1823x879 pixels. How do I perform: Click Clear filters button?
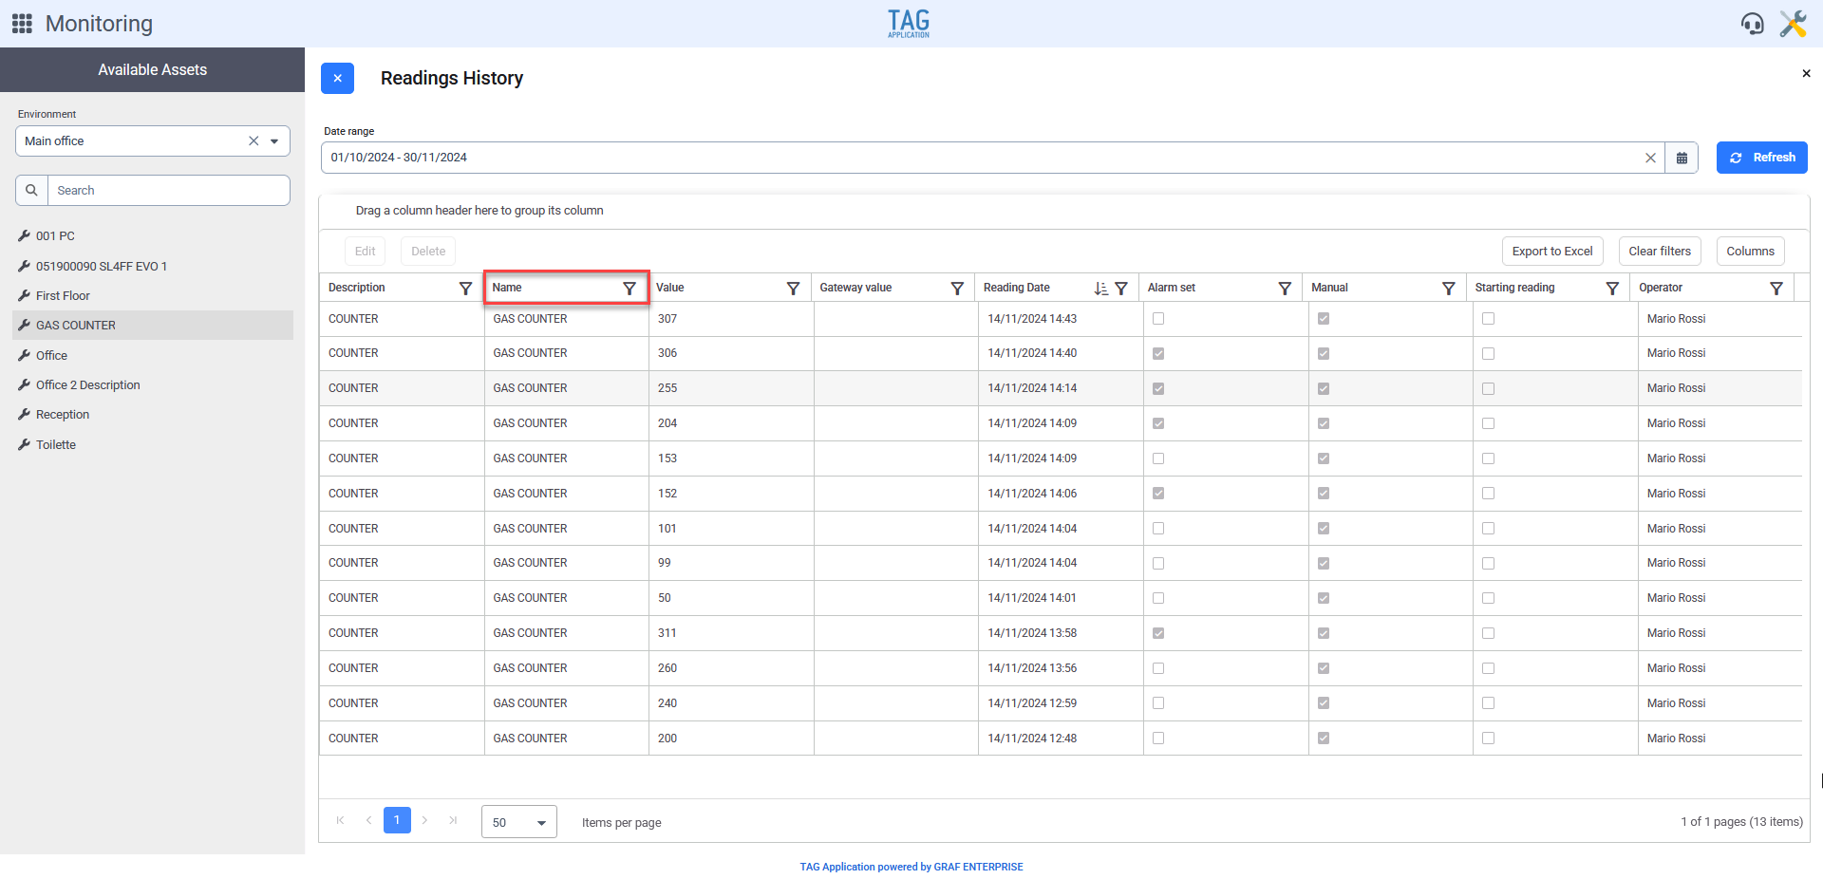pyautogui.click(x=1660, y=252)
